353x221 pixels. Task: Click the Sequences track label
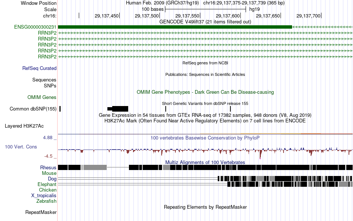[44, 80]
